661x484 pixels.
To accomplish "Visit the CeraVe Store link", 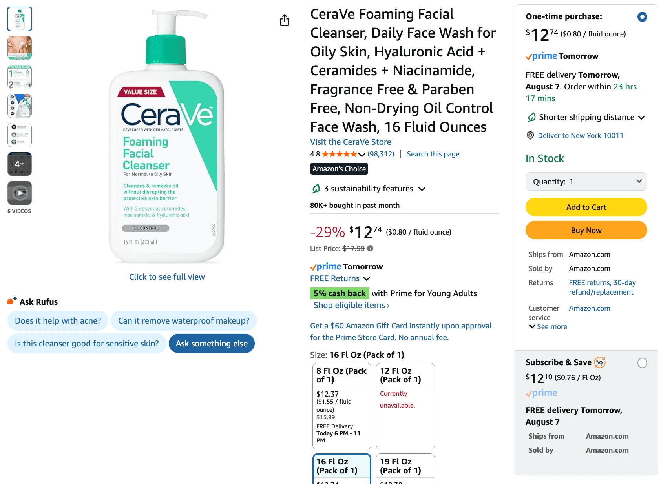I will click(x=351, y=142).
